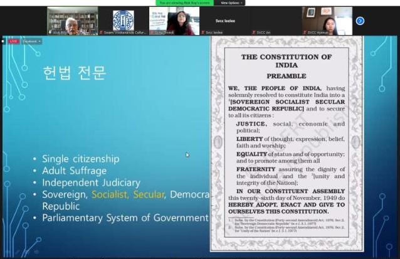
Task: Select Alok Roy's video thumbnail
Action: tap(72, 20)
